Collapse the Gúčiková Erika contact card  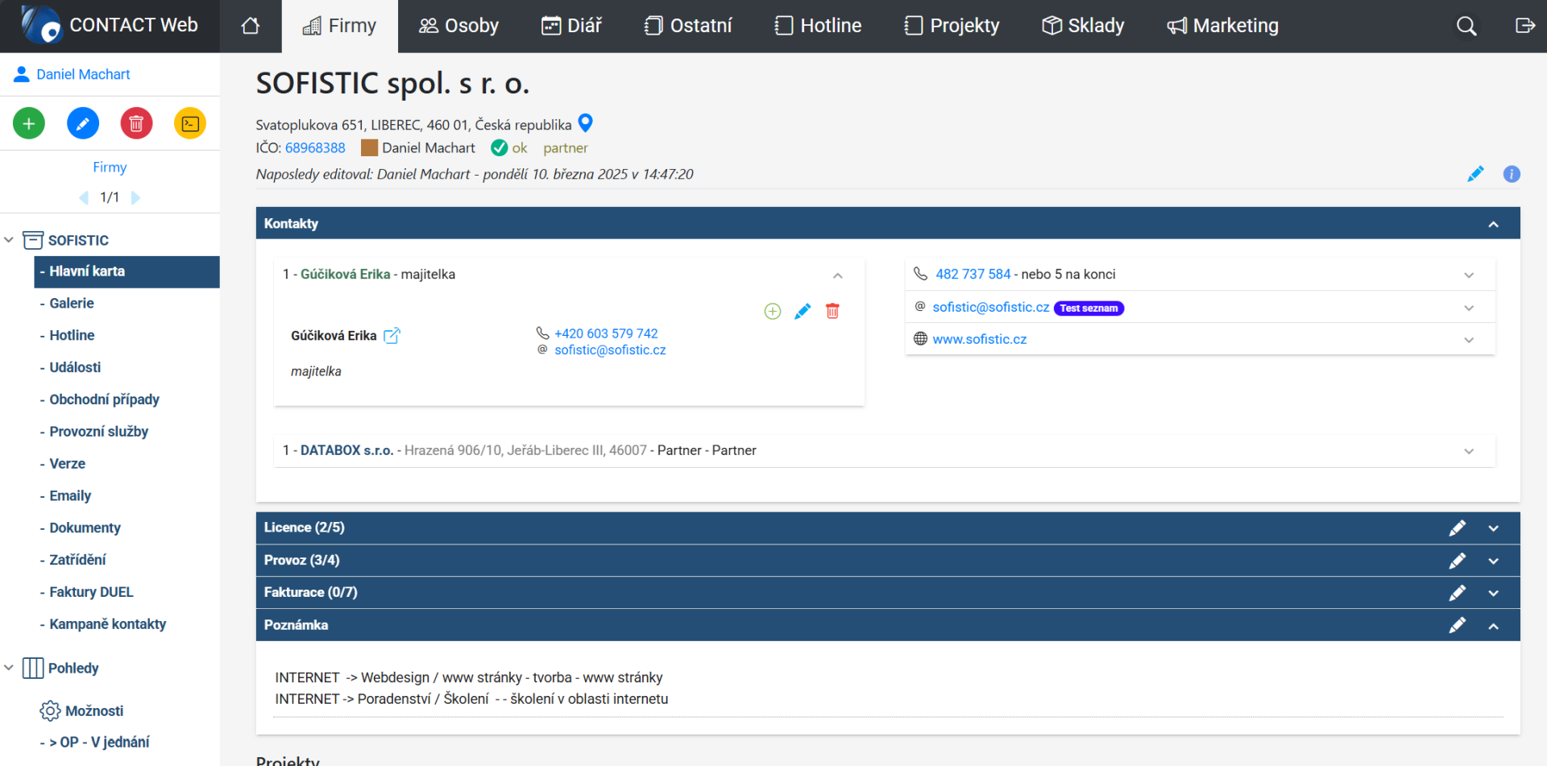click(837, 275)
